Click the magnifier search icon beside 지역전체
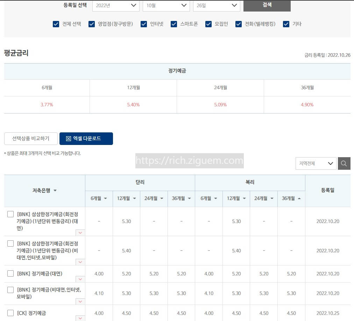Image resolution: width=354 pixels, height=321 pixels. [344, 163]
